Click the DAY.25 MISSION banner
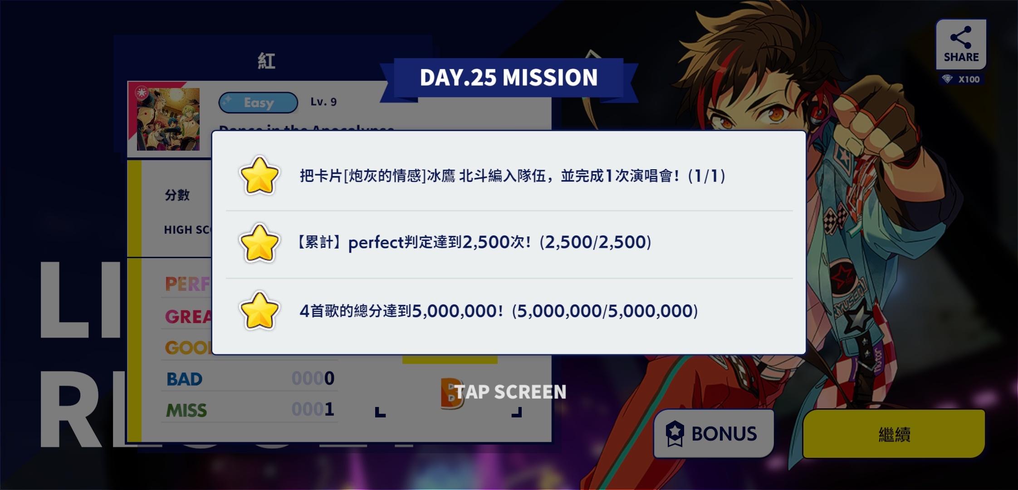This screenshot has width=1018, height=490. click(x=509, y=78)
